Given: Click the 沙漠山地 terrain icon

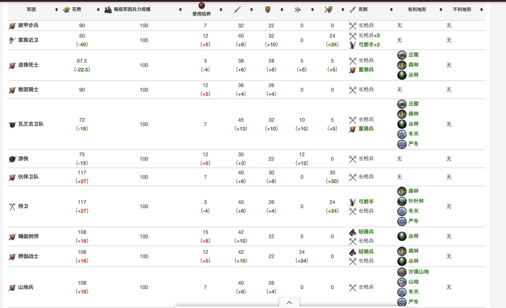Looking at the screenshot, I should pyautogui.click(x=402, y=272).
